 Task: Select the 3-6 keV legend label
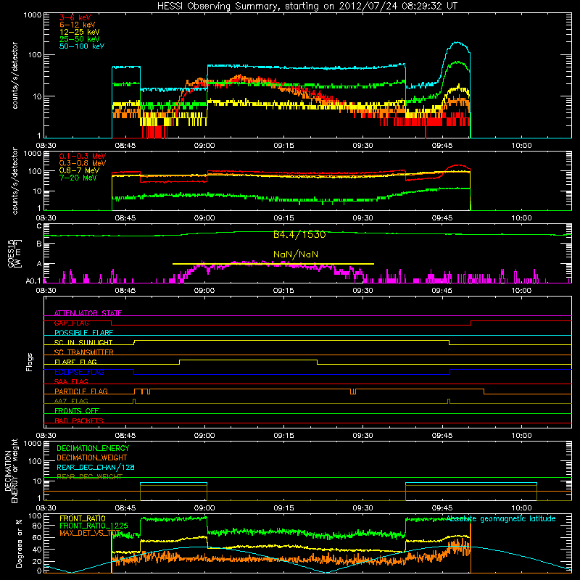[x=75, y=17]
